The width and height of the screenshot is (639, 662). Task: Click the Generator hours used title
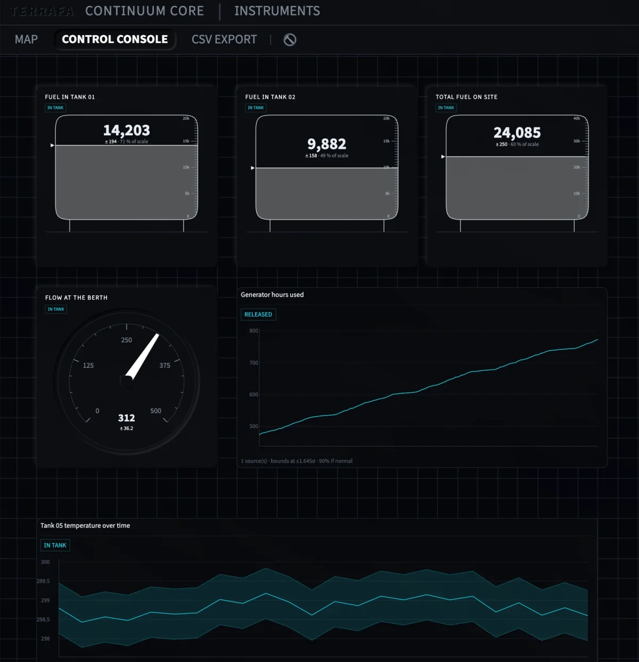coord(272,295)
